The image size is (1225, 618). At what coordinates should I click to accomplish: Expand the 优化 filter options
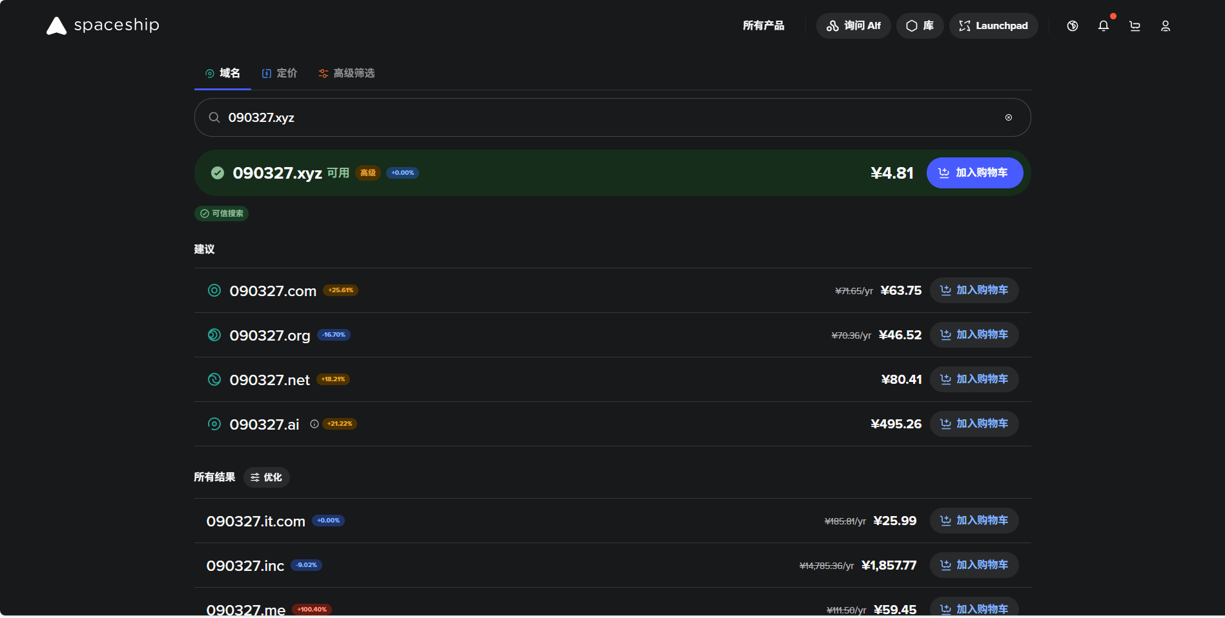pyautogui.click(x=266, y=477)
